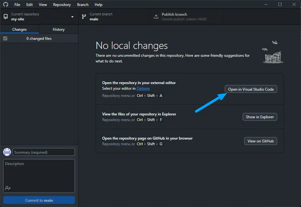
Task: Toggle the 0 changed files checkbox
Action: 5,38
